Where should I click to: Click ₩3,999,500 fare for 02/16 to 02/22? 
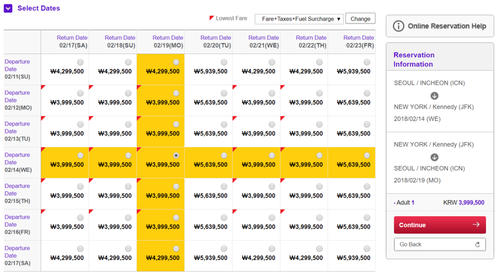tap(306, 227)
